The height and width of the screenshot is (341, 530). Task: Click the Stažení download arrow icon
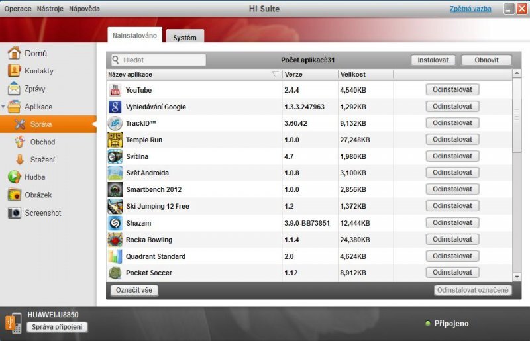[20, 160]
